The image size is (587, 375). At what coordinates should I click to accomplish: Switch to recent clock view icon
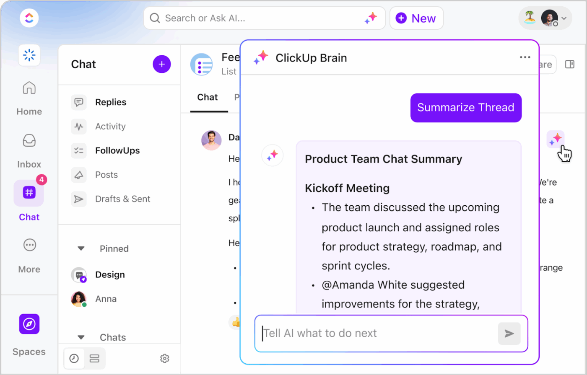click(74, 359)
